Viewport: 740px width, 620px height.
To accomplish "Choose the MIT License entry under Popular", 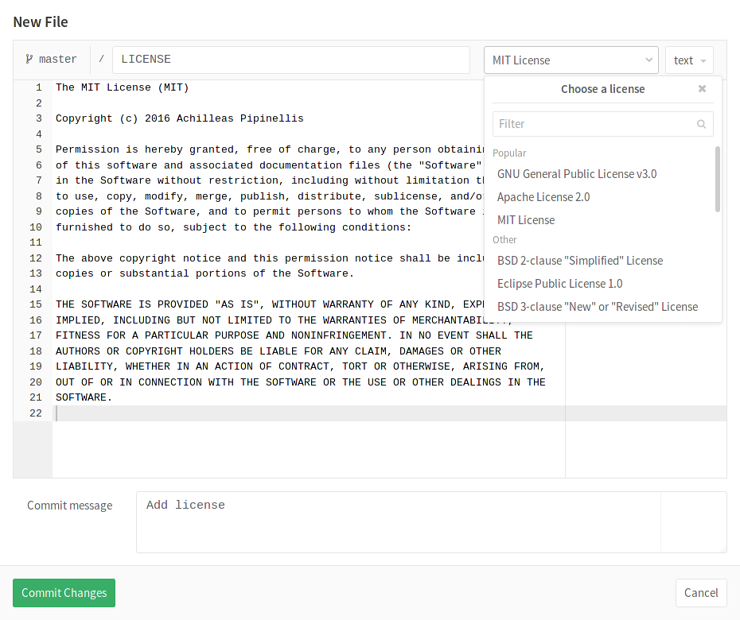I will point(524,219).
